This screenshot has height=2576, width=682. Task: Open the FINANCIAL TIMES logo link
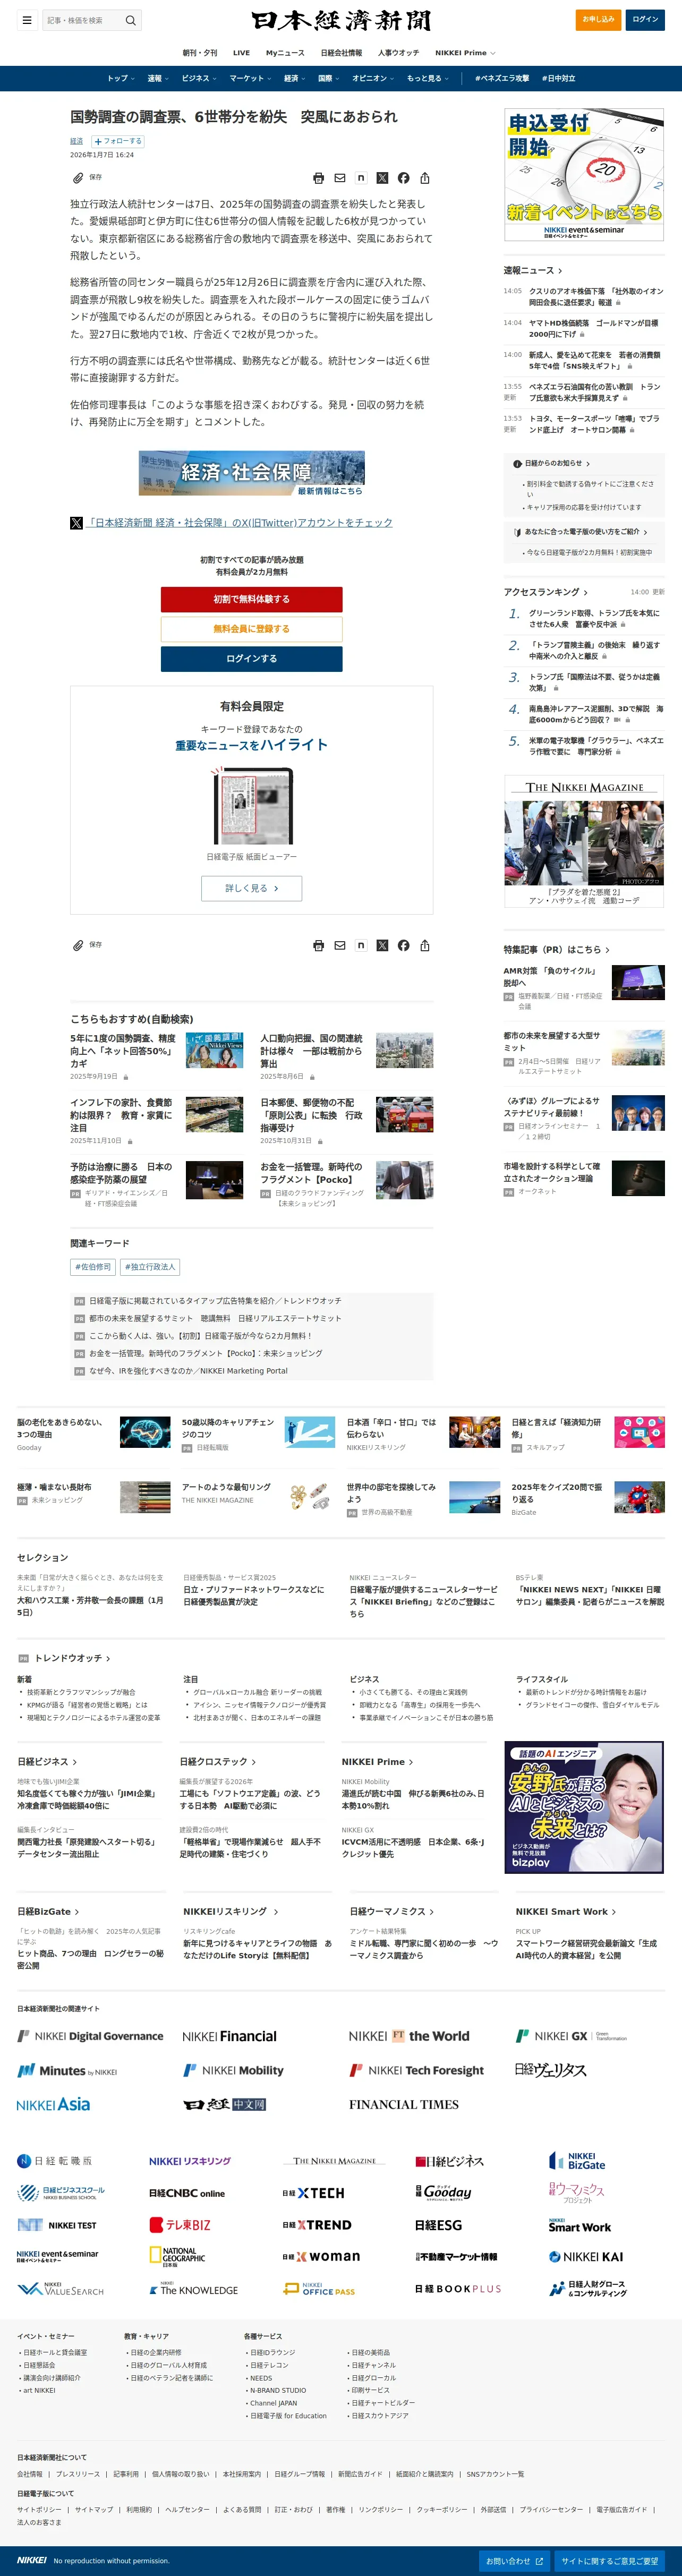point(404,2104)
